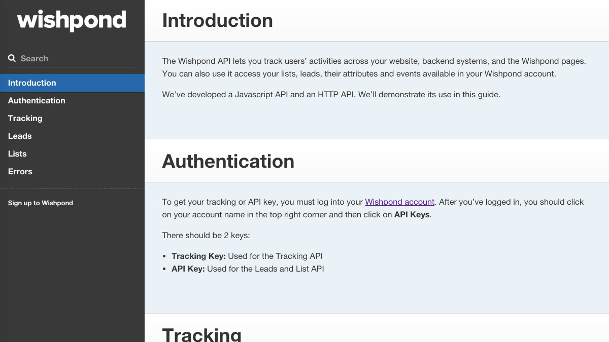Click the search magnifier icon
The image size is (609, 342).
[12, 58]
